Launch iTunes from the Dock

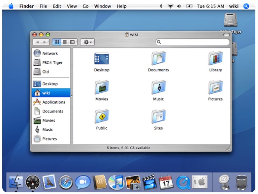tap(116, 182)
